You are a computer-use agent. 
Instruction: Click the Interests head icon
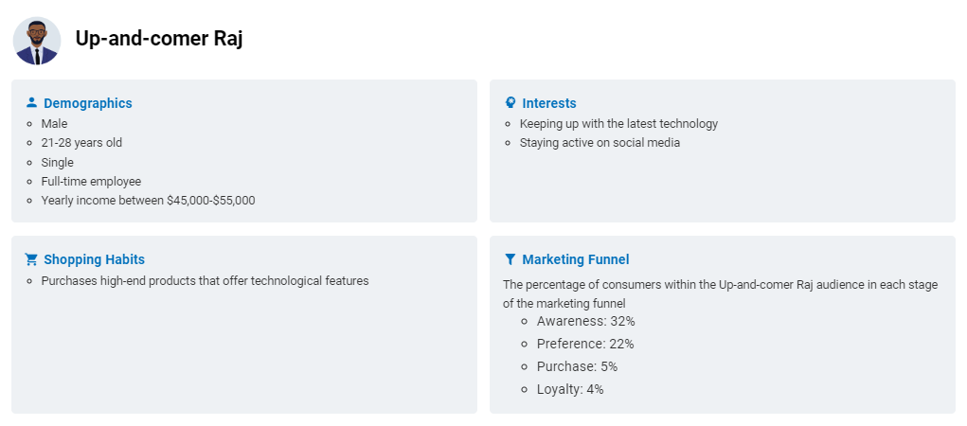coord(510,102)
